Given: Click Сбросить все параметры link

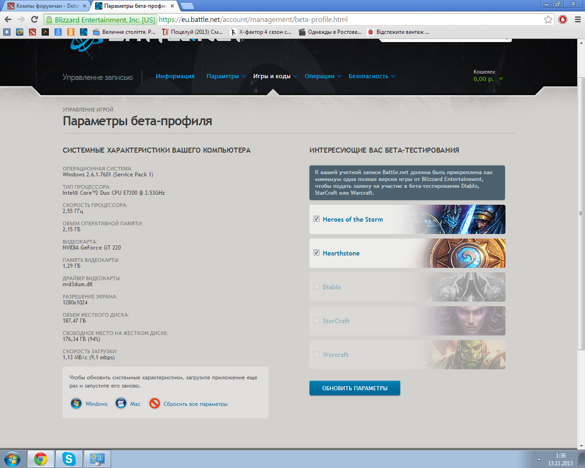Looking at the screenshot, I should [x=196, y=404].
